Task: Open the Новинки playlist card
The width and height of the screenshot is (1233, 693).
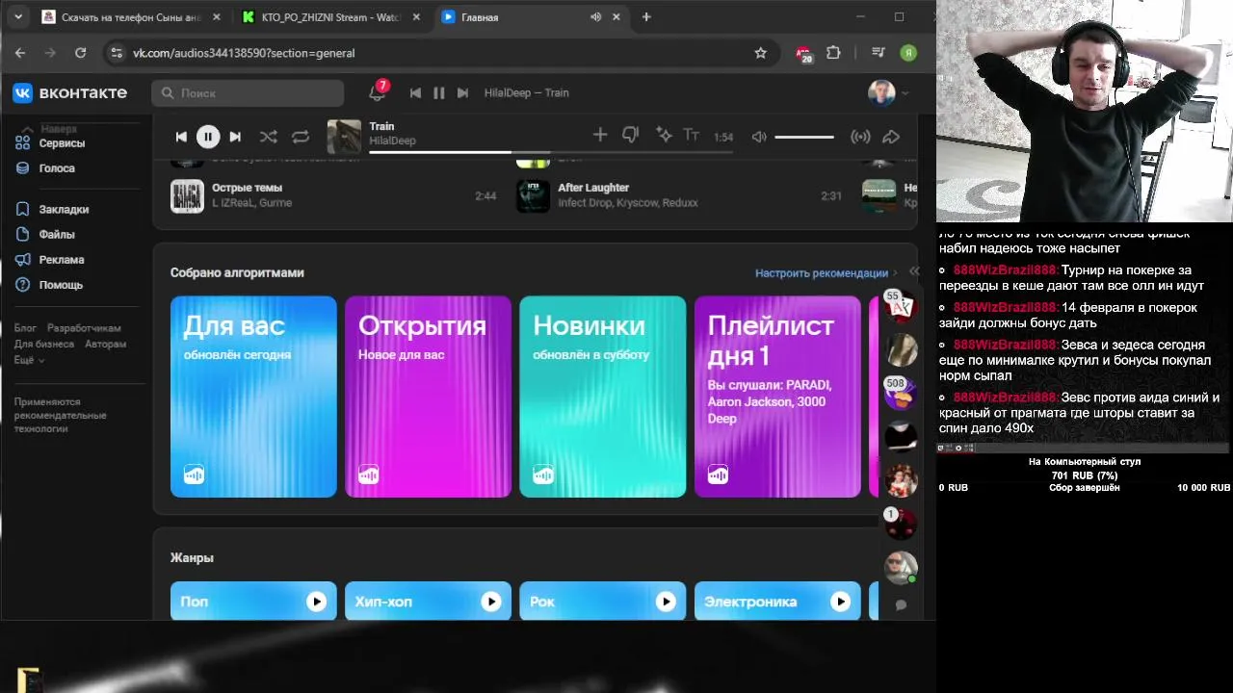Action: coord(602,397)
